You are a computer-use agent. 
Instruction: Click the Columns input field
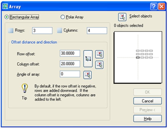97,31
